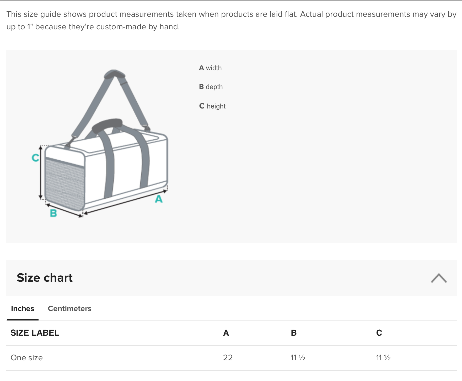The image size is (462, 381).
Task: Click the teal C label on bag
Action: click(35, 158)
